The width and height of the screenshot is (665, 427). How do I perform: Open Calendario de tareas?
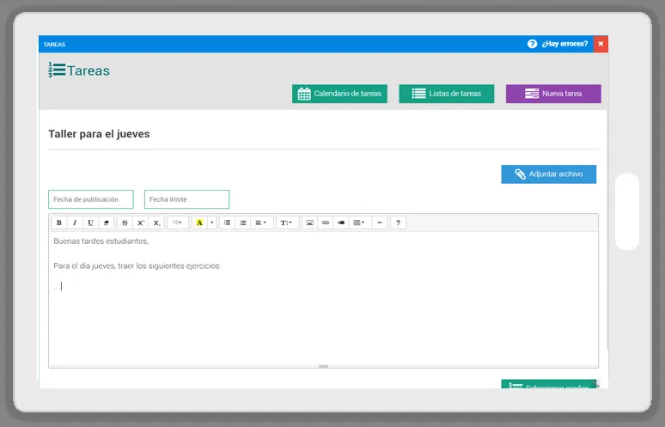click(x=339, y=94)
